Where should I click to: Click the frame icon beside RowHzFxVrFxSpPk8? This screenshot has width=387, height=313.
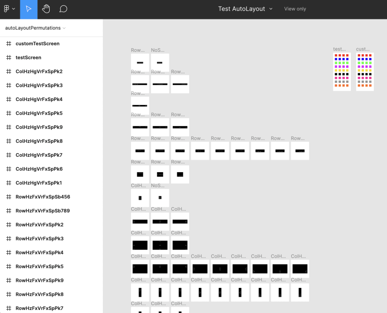9,294
